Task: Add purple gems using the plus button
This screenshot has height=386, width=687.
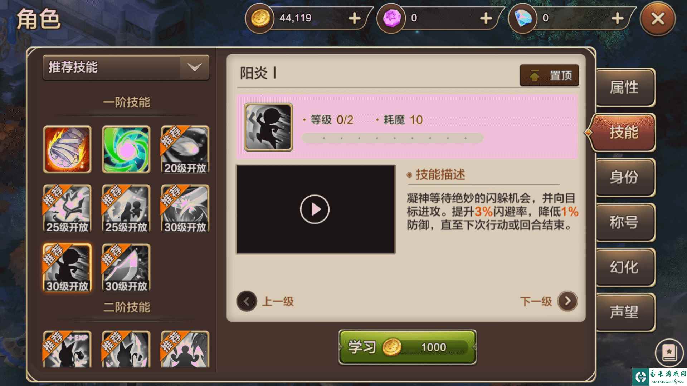Action: pyautogui.click(x=486, y=18)
